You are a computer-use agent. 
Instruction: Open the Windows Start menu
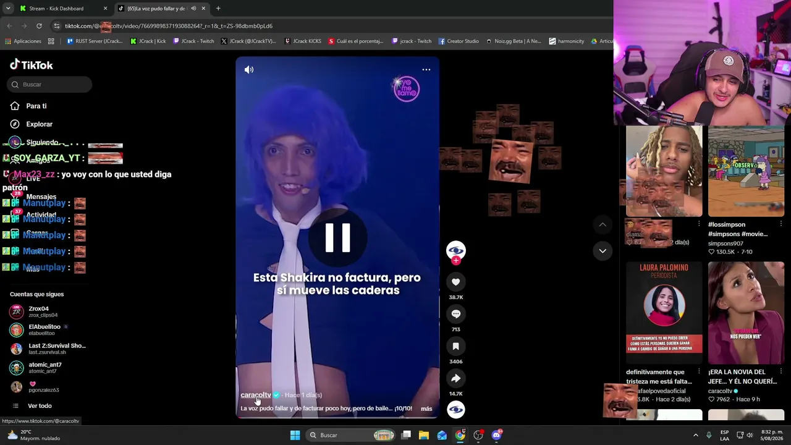click(295, 435)
